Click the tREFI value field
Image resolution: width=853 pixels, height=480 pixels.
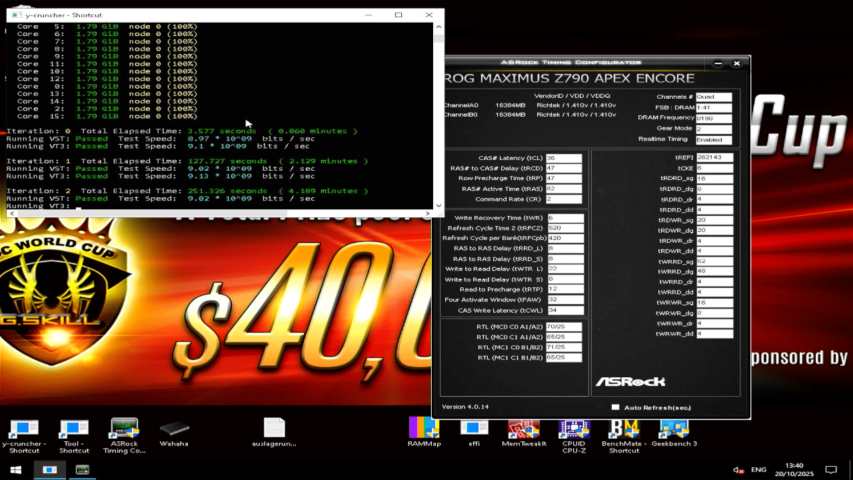click(714, 158)
